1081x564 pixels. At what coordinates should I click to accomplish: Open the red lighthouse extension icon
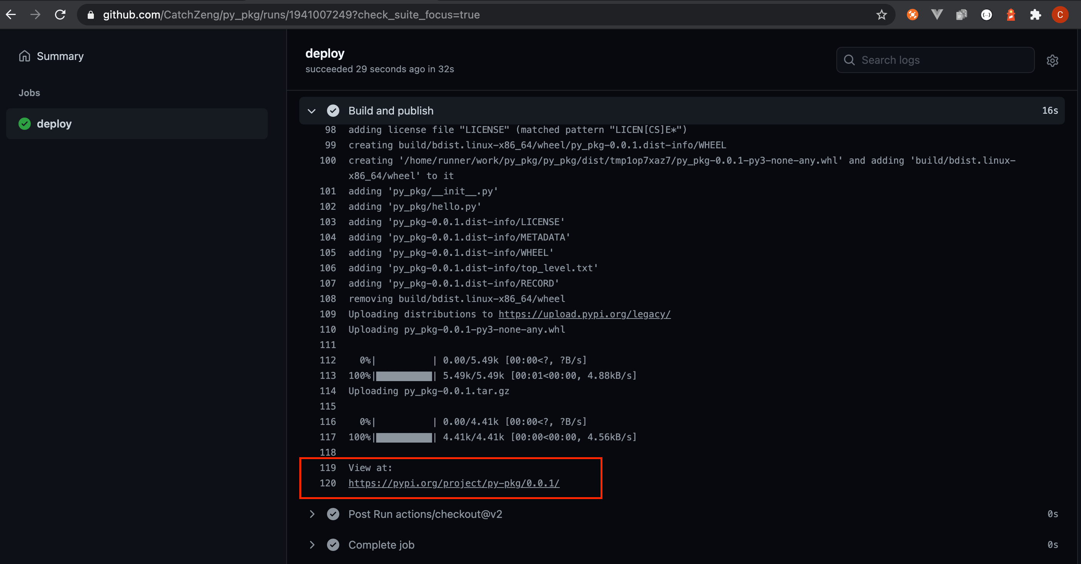1011,15
